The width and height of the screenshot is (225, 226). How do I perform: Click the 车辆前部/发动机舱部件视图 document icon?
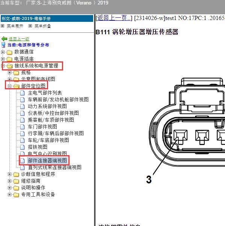(22, 100)
